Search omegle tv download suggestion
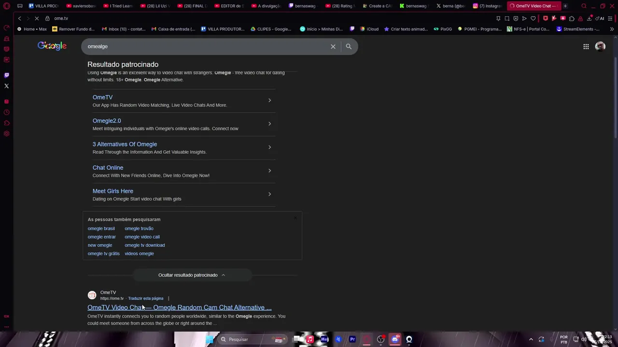Viewport: 618px width, 347px height. point(145,245)
